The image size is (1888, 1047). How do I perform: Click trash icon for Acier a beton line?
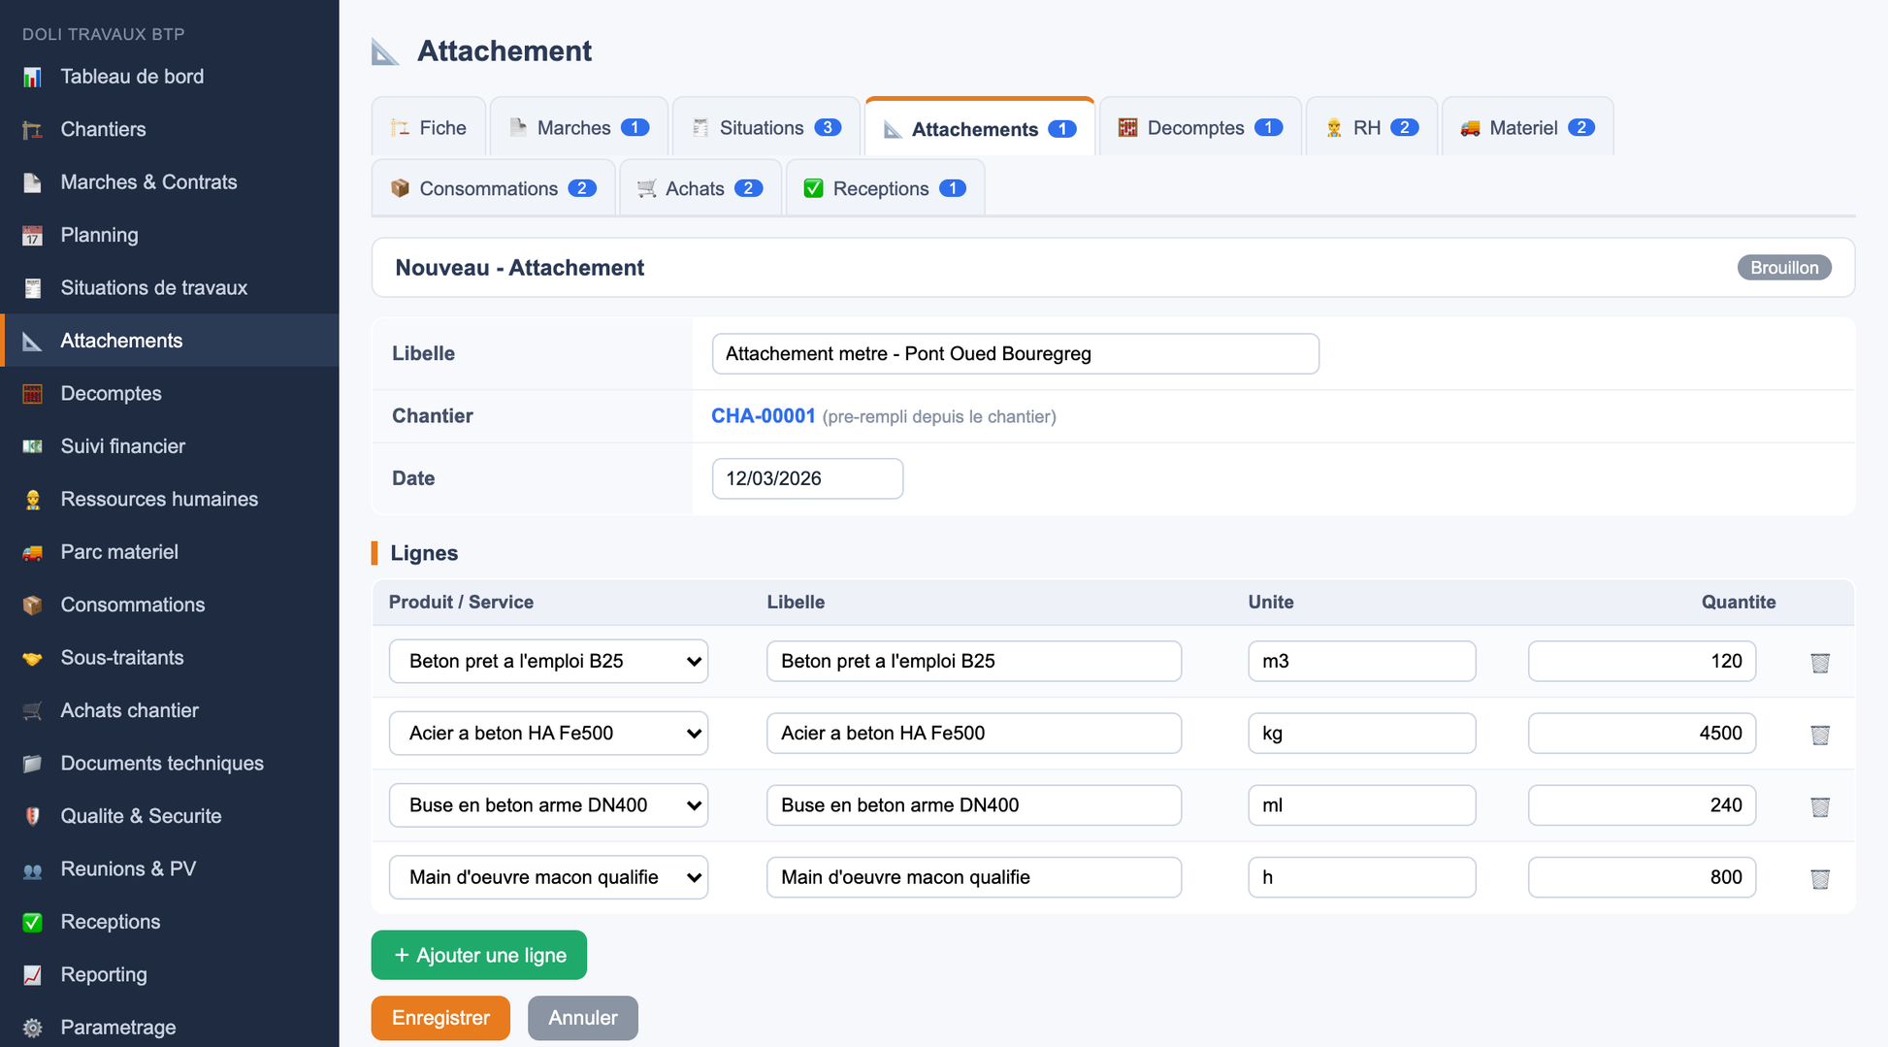(1820, 734)
